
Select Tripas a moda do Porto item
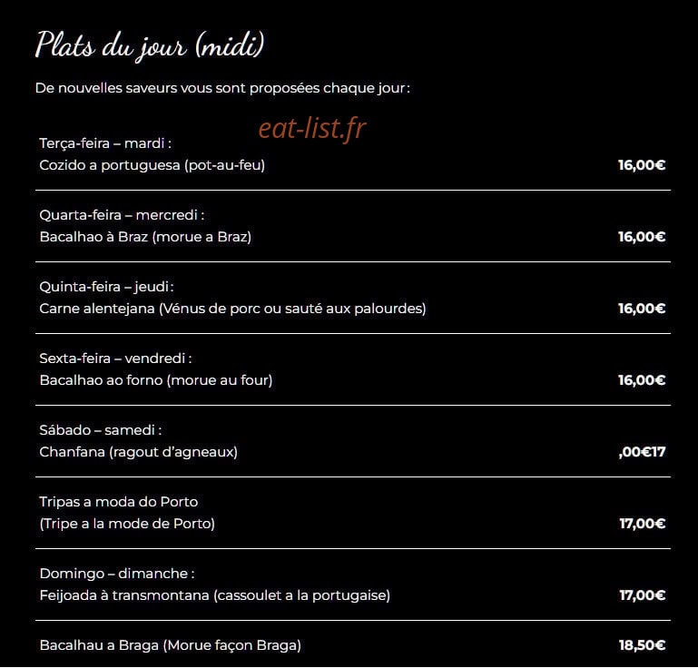[x=119, y=502]
